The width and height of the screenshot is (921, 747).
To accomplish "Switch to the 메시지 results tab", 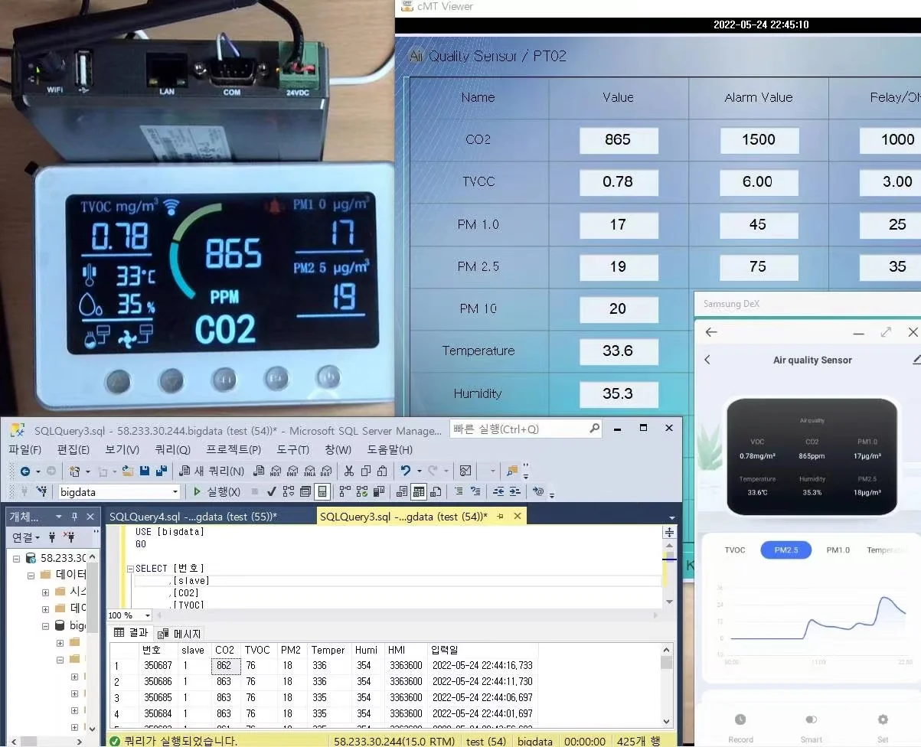I will [181, 634].
